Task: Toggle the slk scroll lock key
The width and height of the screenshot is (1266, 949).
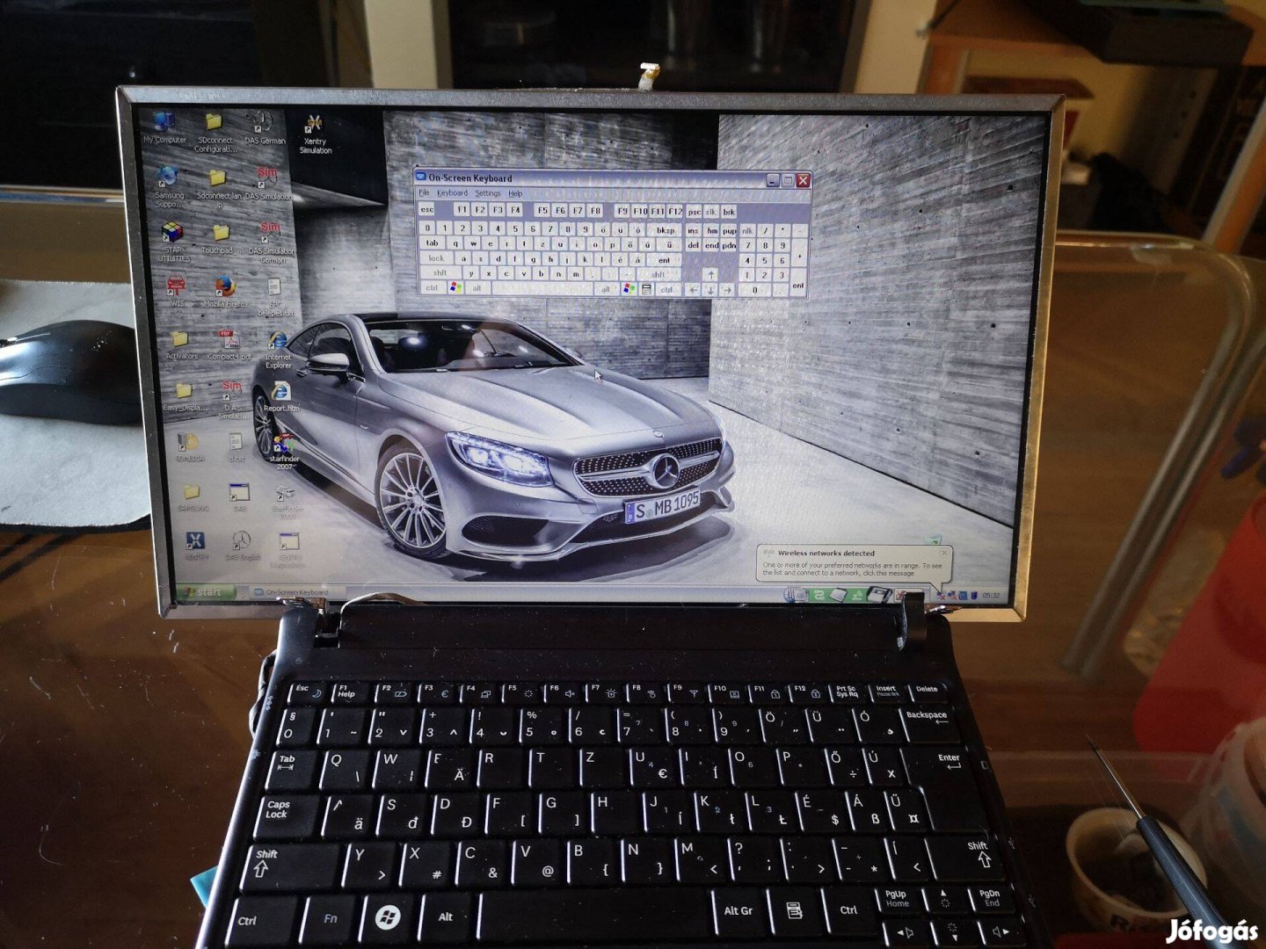Action: coord(711,212)
